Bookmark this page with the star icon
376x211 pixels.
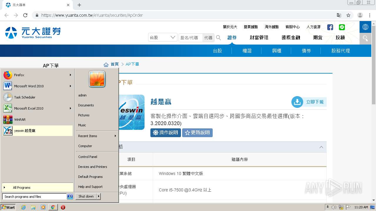(x=348, y=15)
